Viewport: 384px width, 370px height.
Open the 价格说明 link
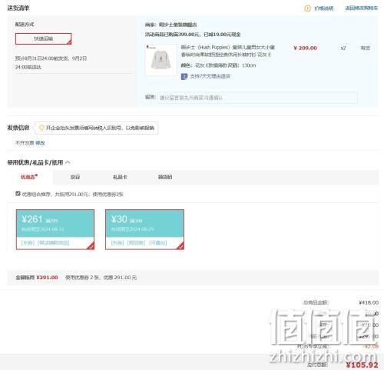323,8
